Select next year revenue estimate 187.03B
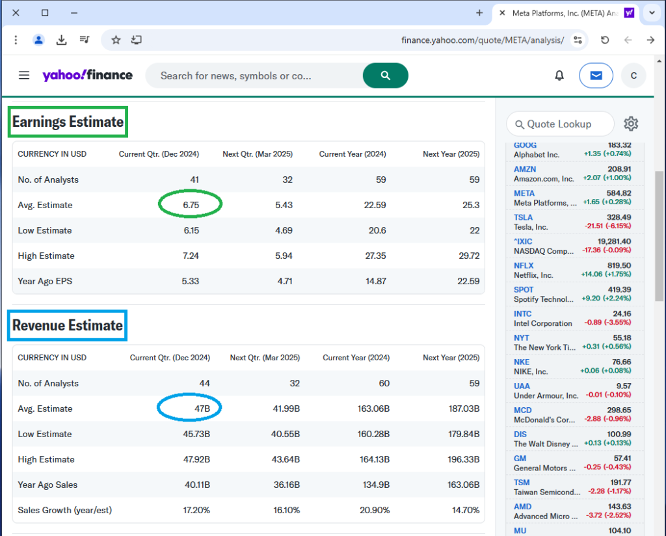 coord(464,409)
